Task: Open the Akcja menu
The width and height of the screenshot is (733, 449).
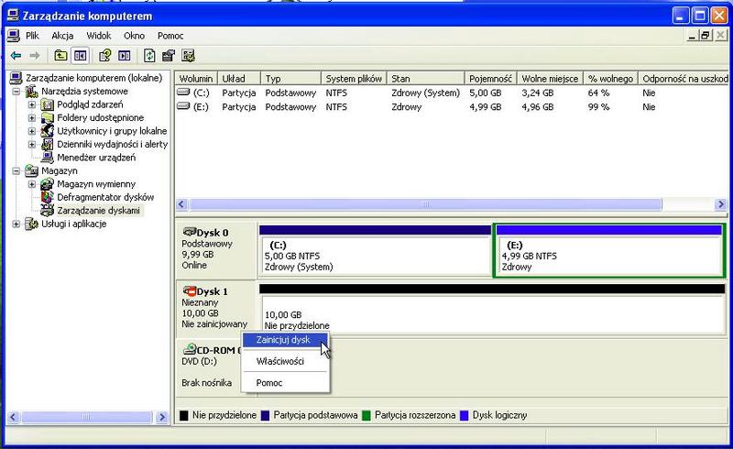Action: coord(62,36)
